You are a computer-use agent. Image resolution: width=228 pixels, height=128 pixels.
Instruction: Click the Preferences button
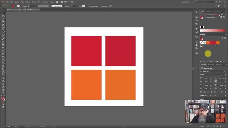(x=104, y=6)
